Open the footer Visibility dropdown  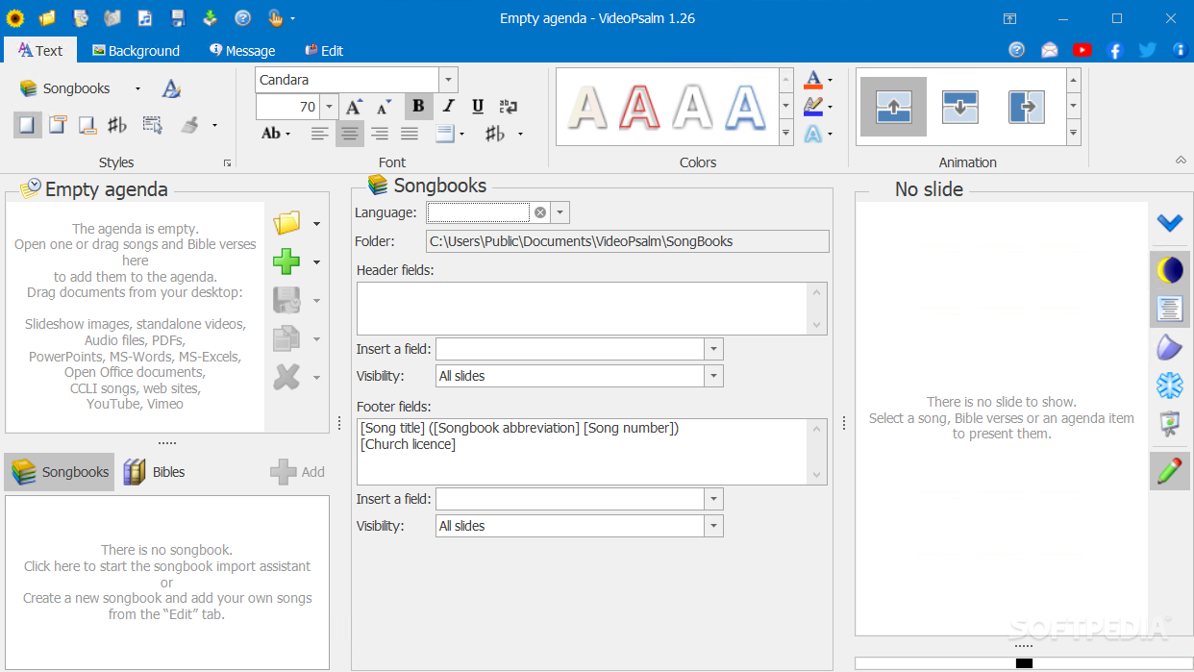point(713,526)
